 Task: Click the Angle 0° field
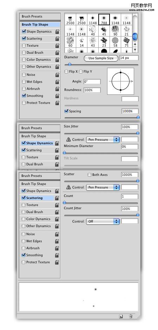[x=92, y=82]
